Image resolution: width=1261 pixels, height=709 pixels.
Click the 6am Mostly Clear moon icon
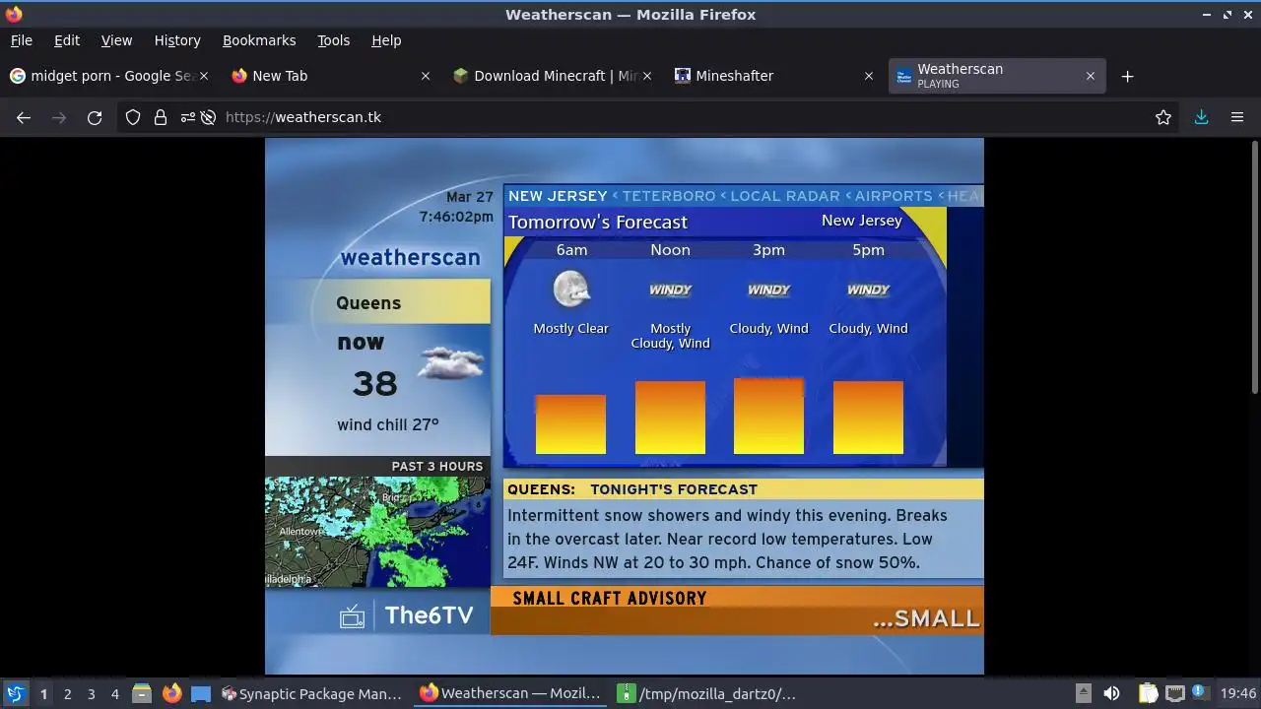point(571,290)
